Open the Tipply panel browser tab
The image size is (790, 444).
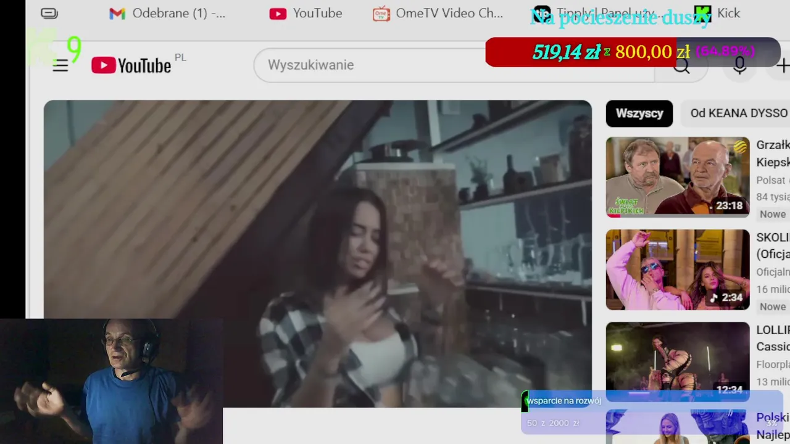(x=599, y=13)
